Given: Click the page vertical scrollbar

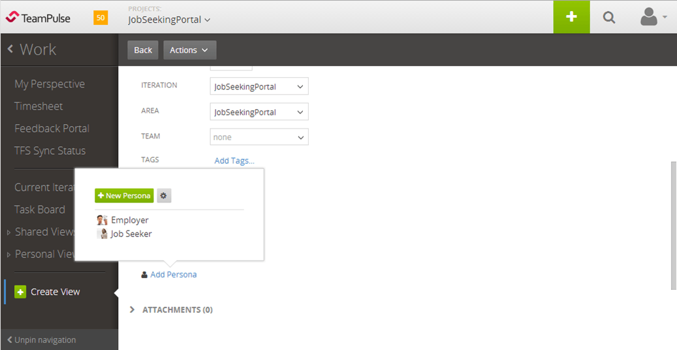Looking at the screenshot, I should pos(673,225).
